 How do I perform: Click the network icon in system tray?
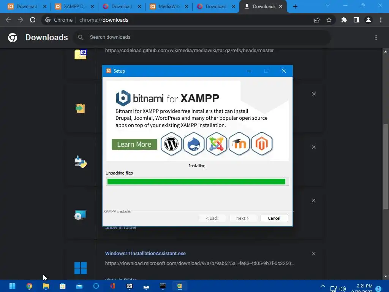(333, 289)
